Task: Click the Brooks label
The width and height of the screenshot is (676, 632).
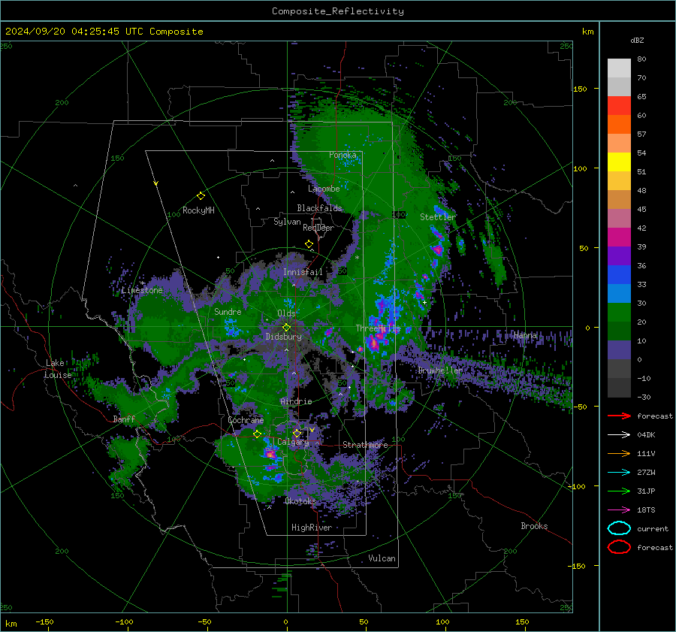Action: tap(534, 526)
